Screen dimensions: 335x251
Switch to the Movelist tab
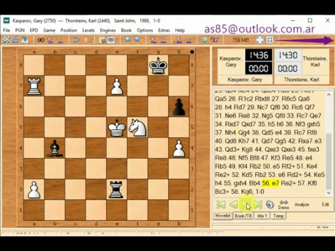[223, 215]
